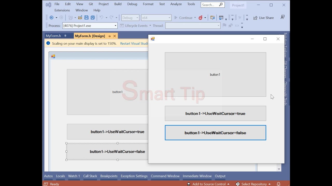This screenshot has width=332, height=186.
Task: Expand the Lifecycle Events dropdown arrow
Action: tap(150, 26)
